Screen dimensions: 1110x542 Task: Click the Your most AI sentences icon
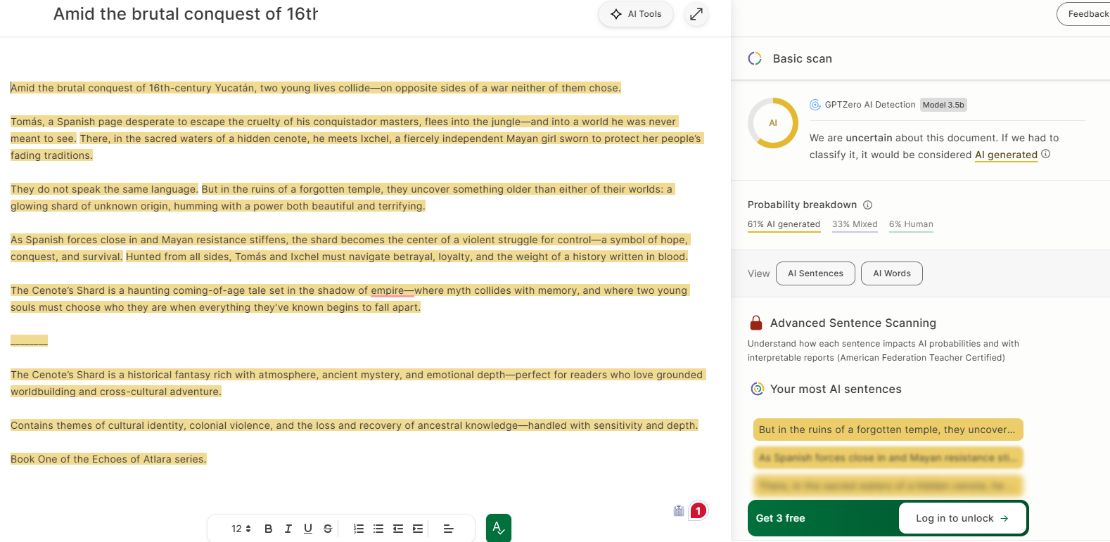(758, 389)
